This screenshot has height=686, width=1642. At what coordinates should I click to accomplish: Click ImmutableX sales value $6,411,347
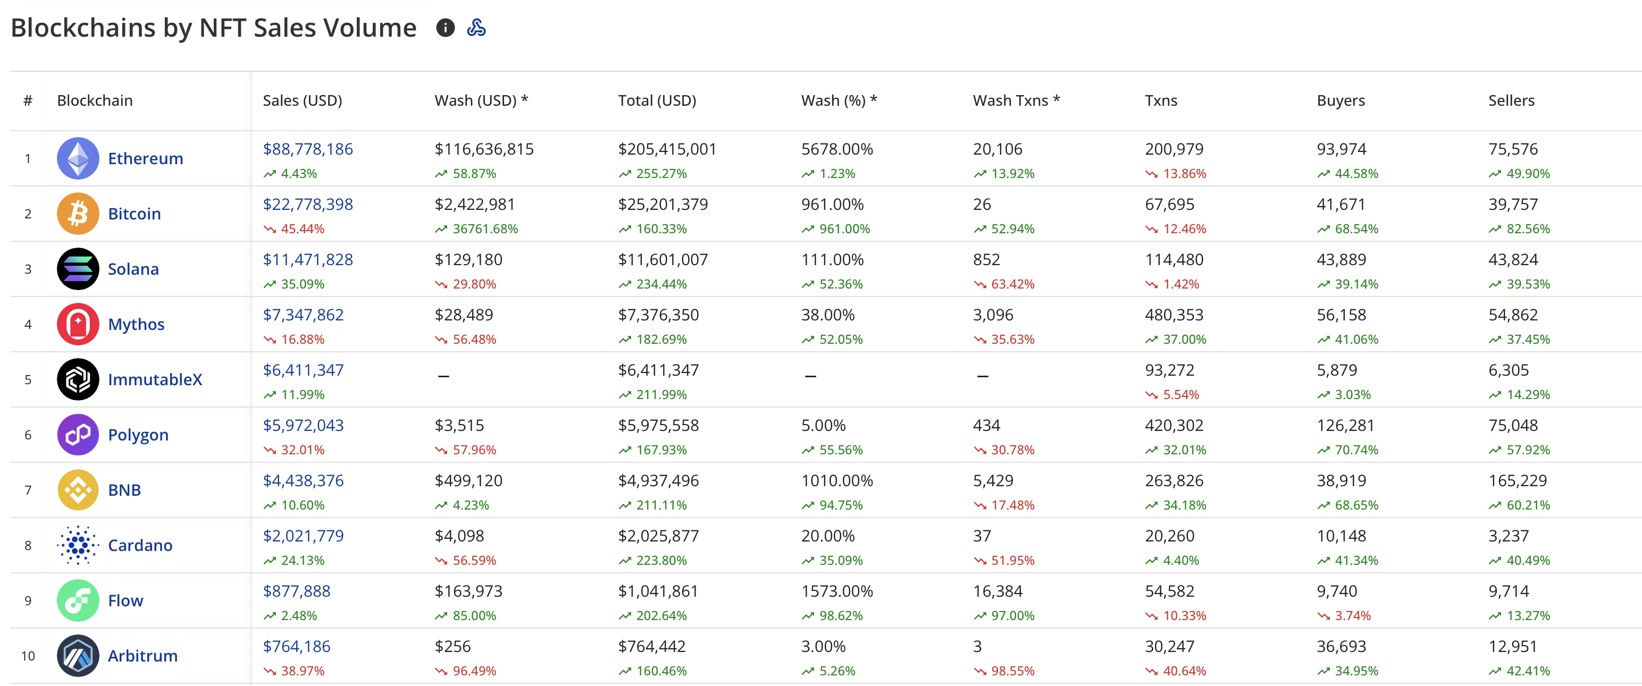pyautogui.click(x=304, y=370)
